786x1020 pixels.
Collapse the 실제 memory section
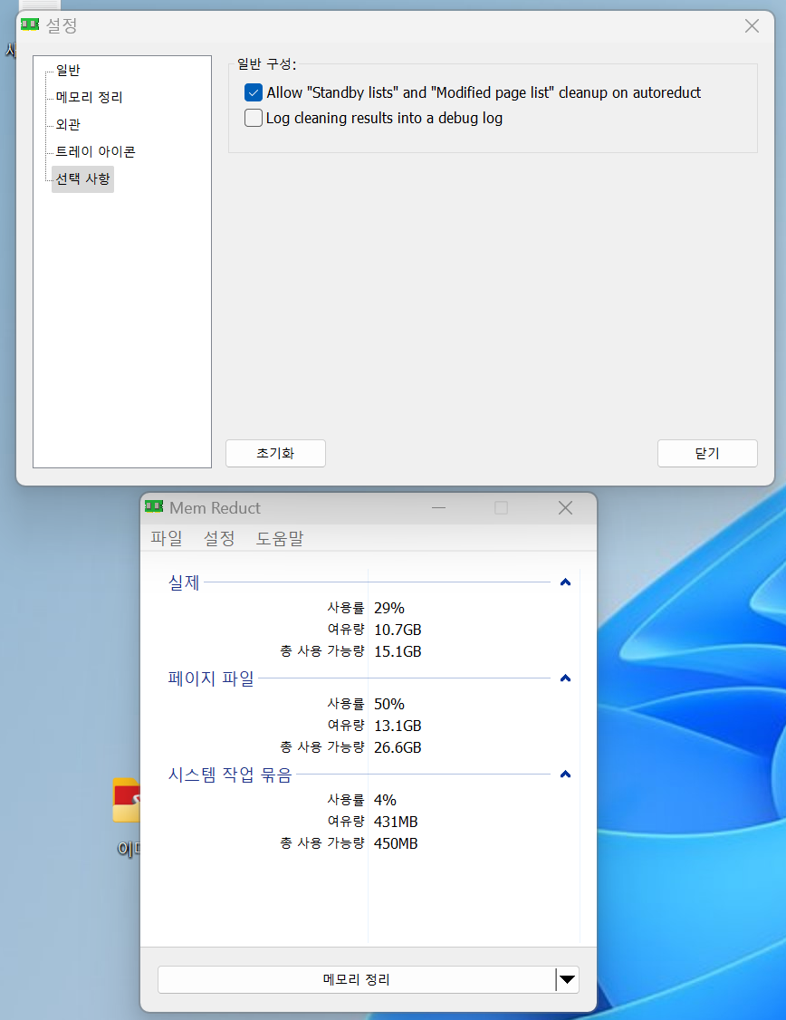pos(566,582)
